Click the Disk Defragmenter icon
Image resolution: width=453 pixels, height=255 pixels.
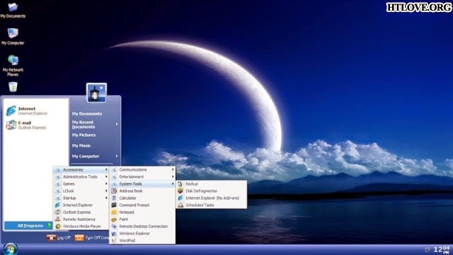pos(180,191)
